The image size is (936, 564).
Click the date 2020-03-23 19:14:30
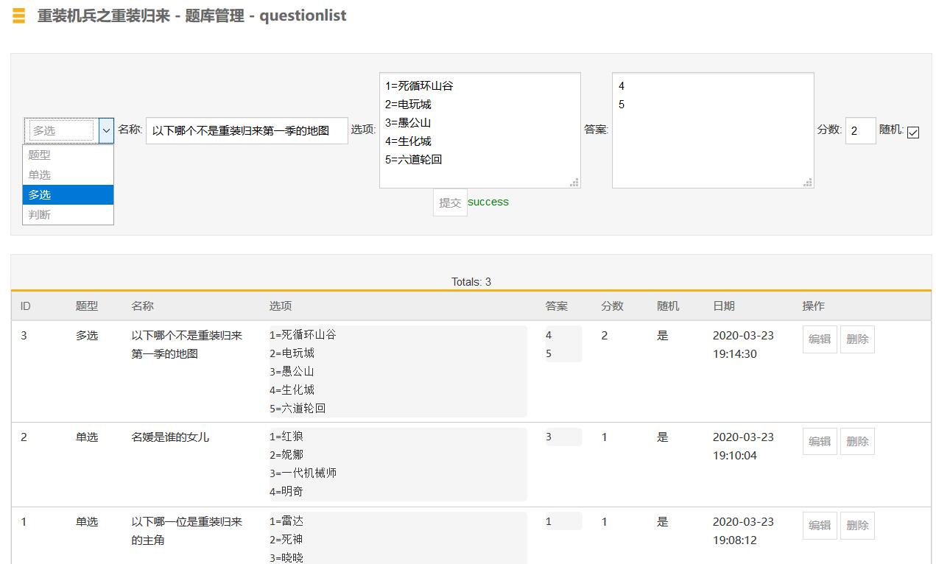tap(743, 345)
